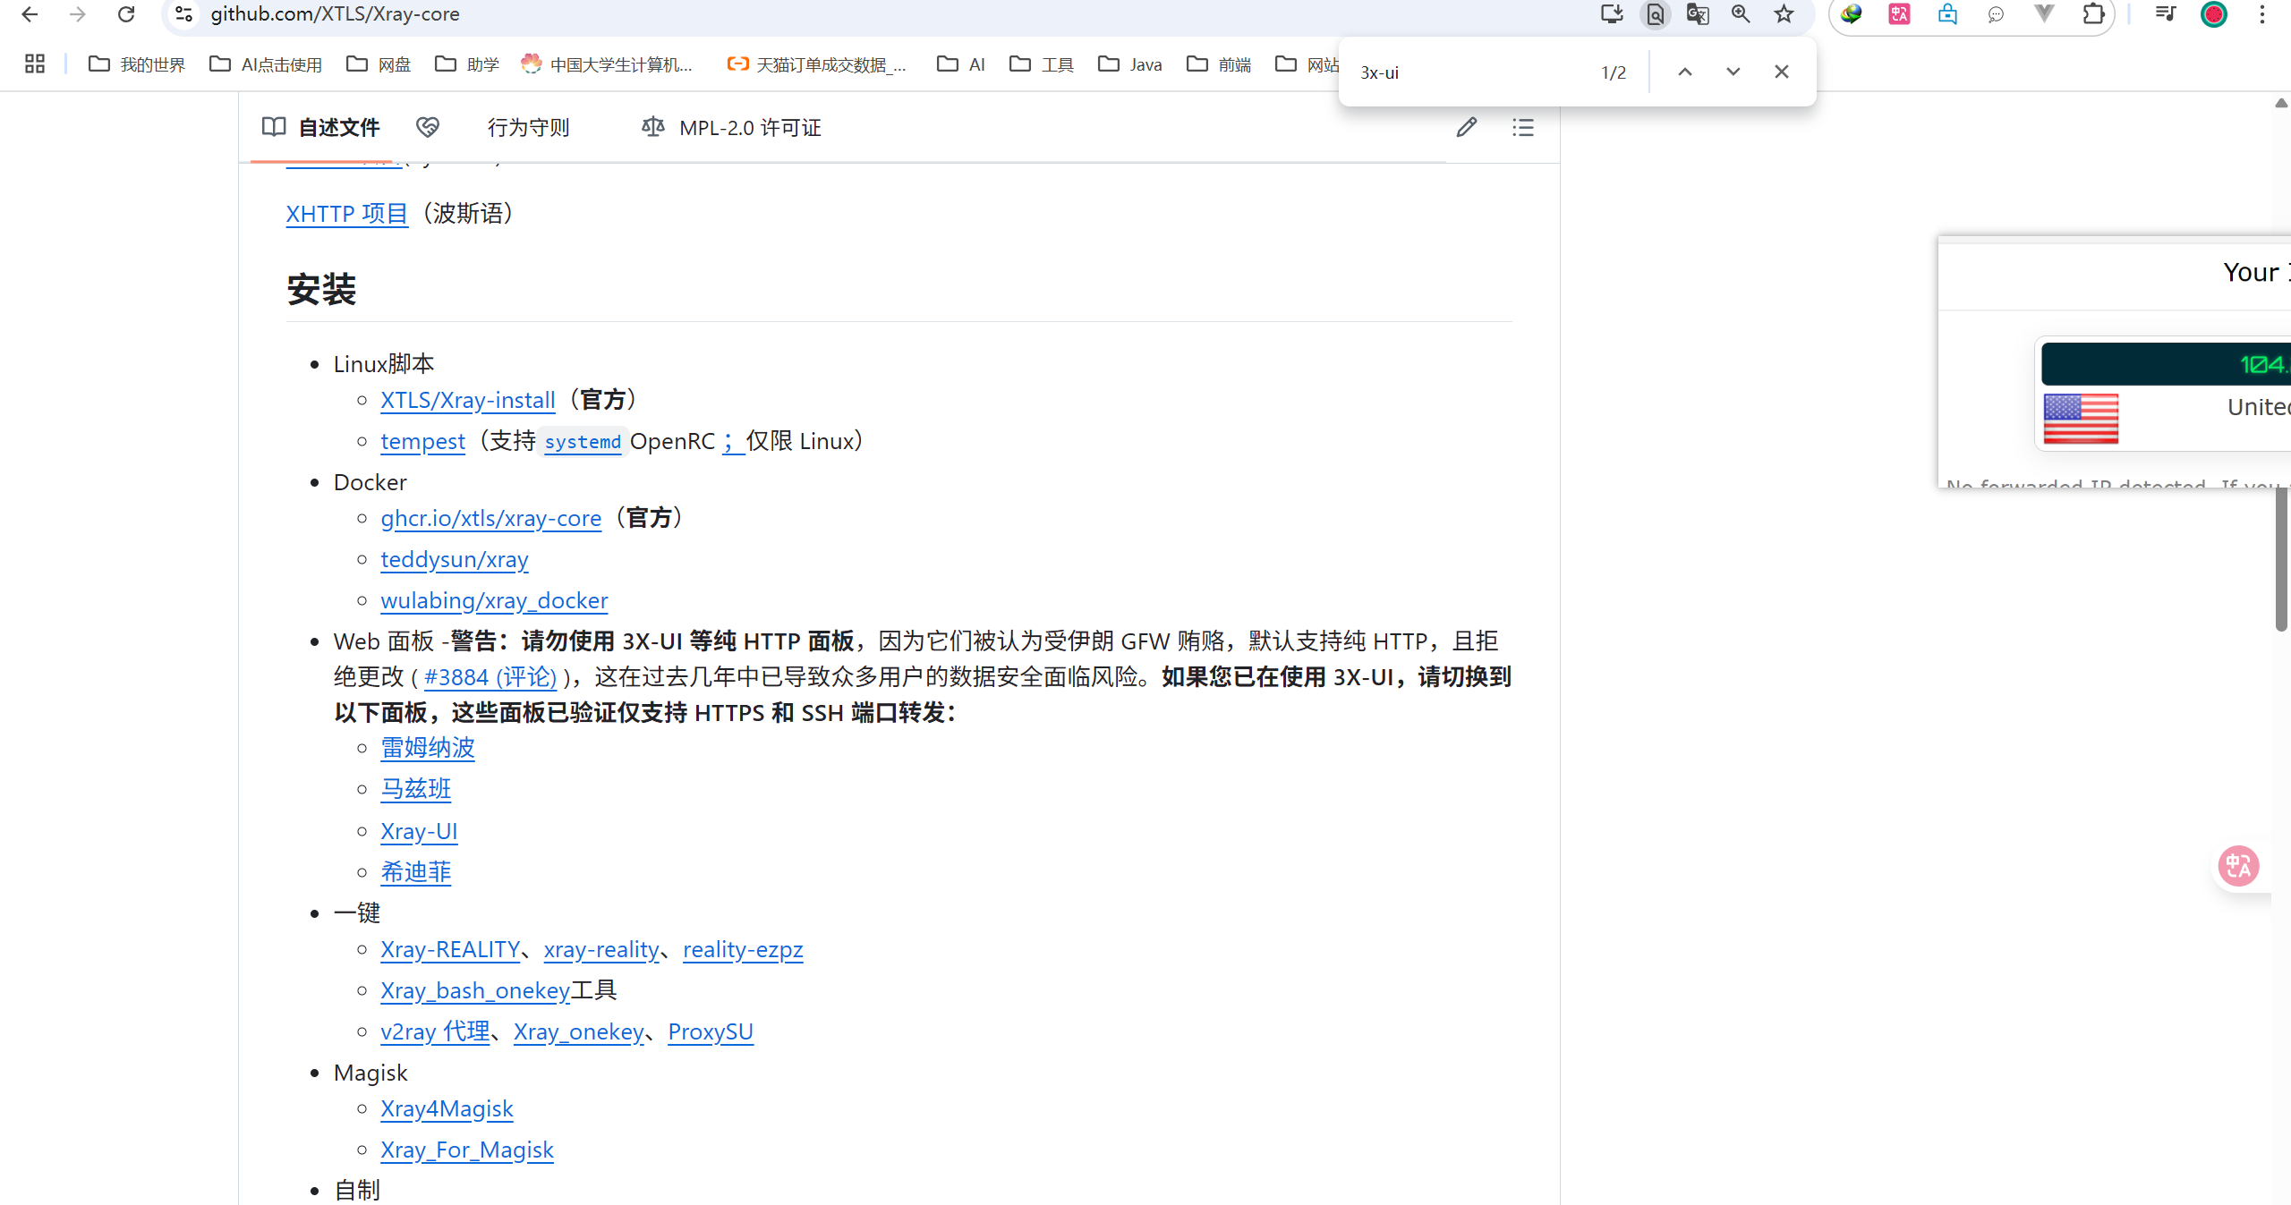2291x1205 pixels.
Task: Switch to the MPL-2.0 许可证 tab
Action: pyautogui.click(x=732, y=128)
